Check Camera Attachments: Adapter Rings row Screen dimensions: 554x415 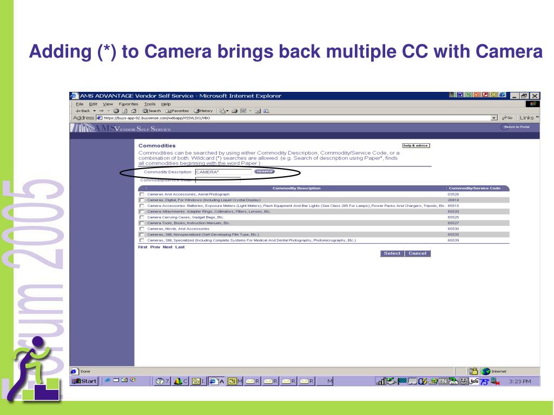click(x=142, y=212)
